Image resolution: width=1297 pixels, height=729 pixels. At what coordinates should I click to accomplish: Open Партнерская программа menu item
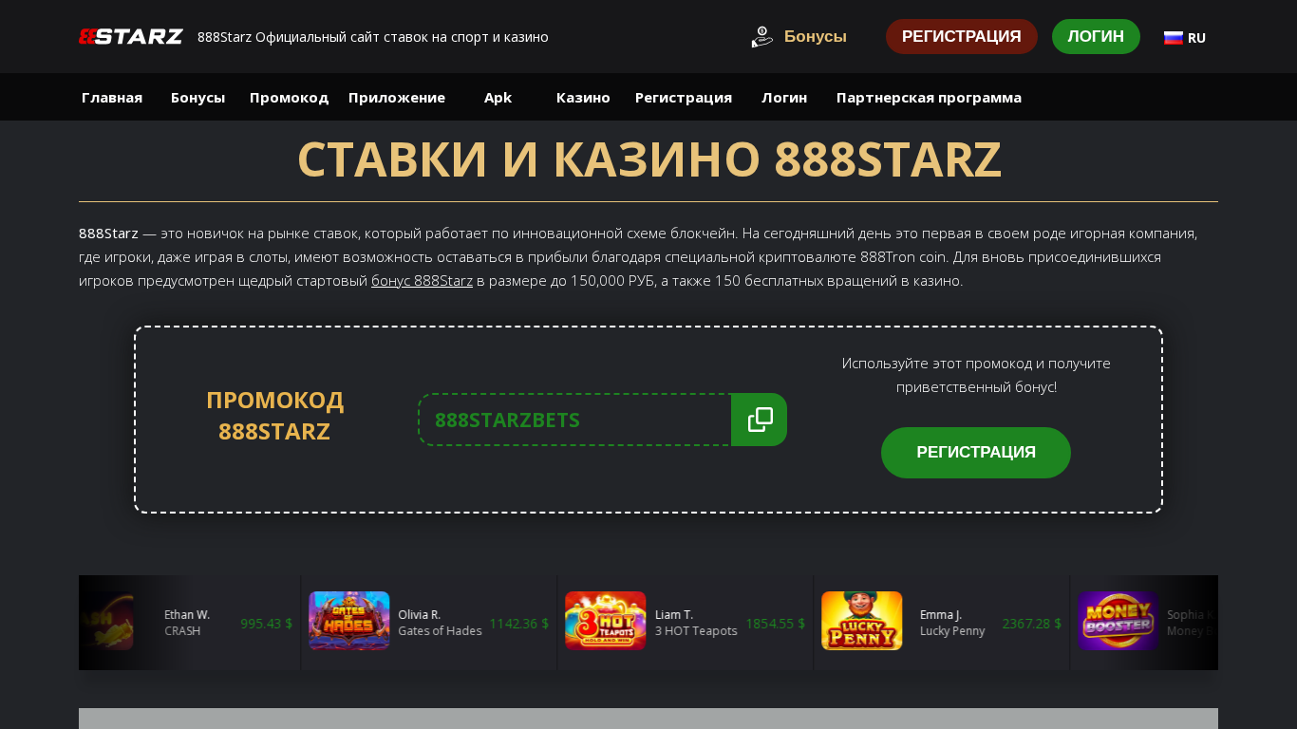click(929, 97)
